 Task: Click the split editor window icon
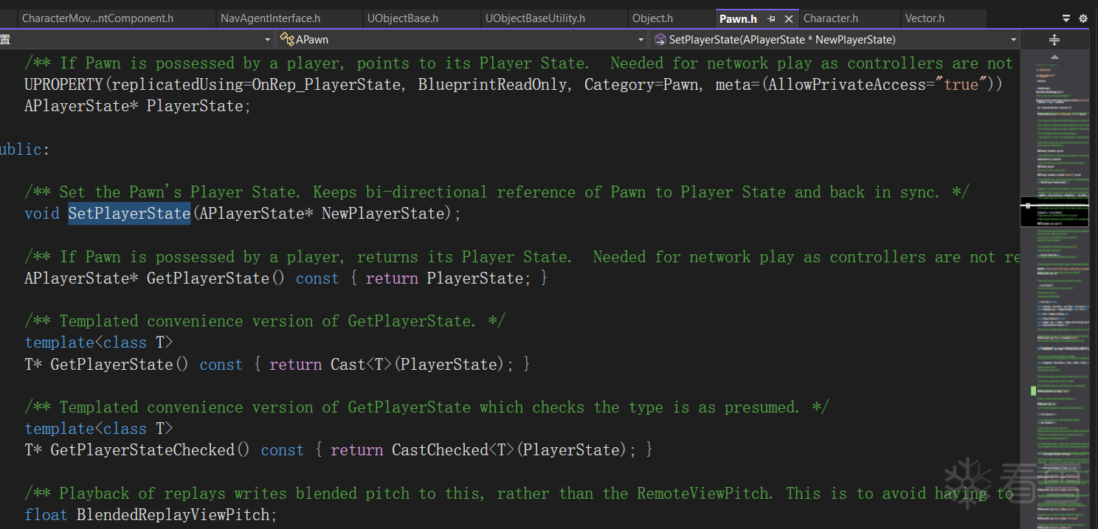coord(1054,40)
